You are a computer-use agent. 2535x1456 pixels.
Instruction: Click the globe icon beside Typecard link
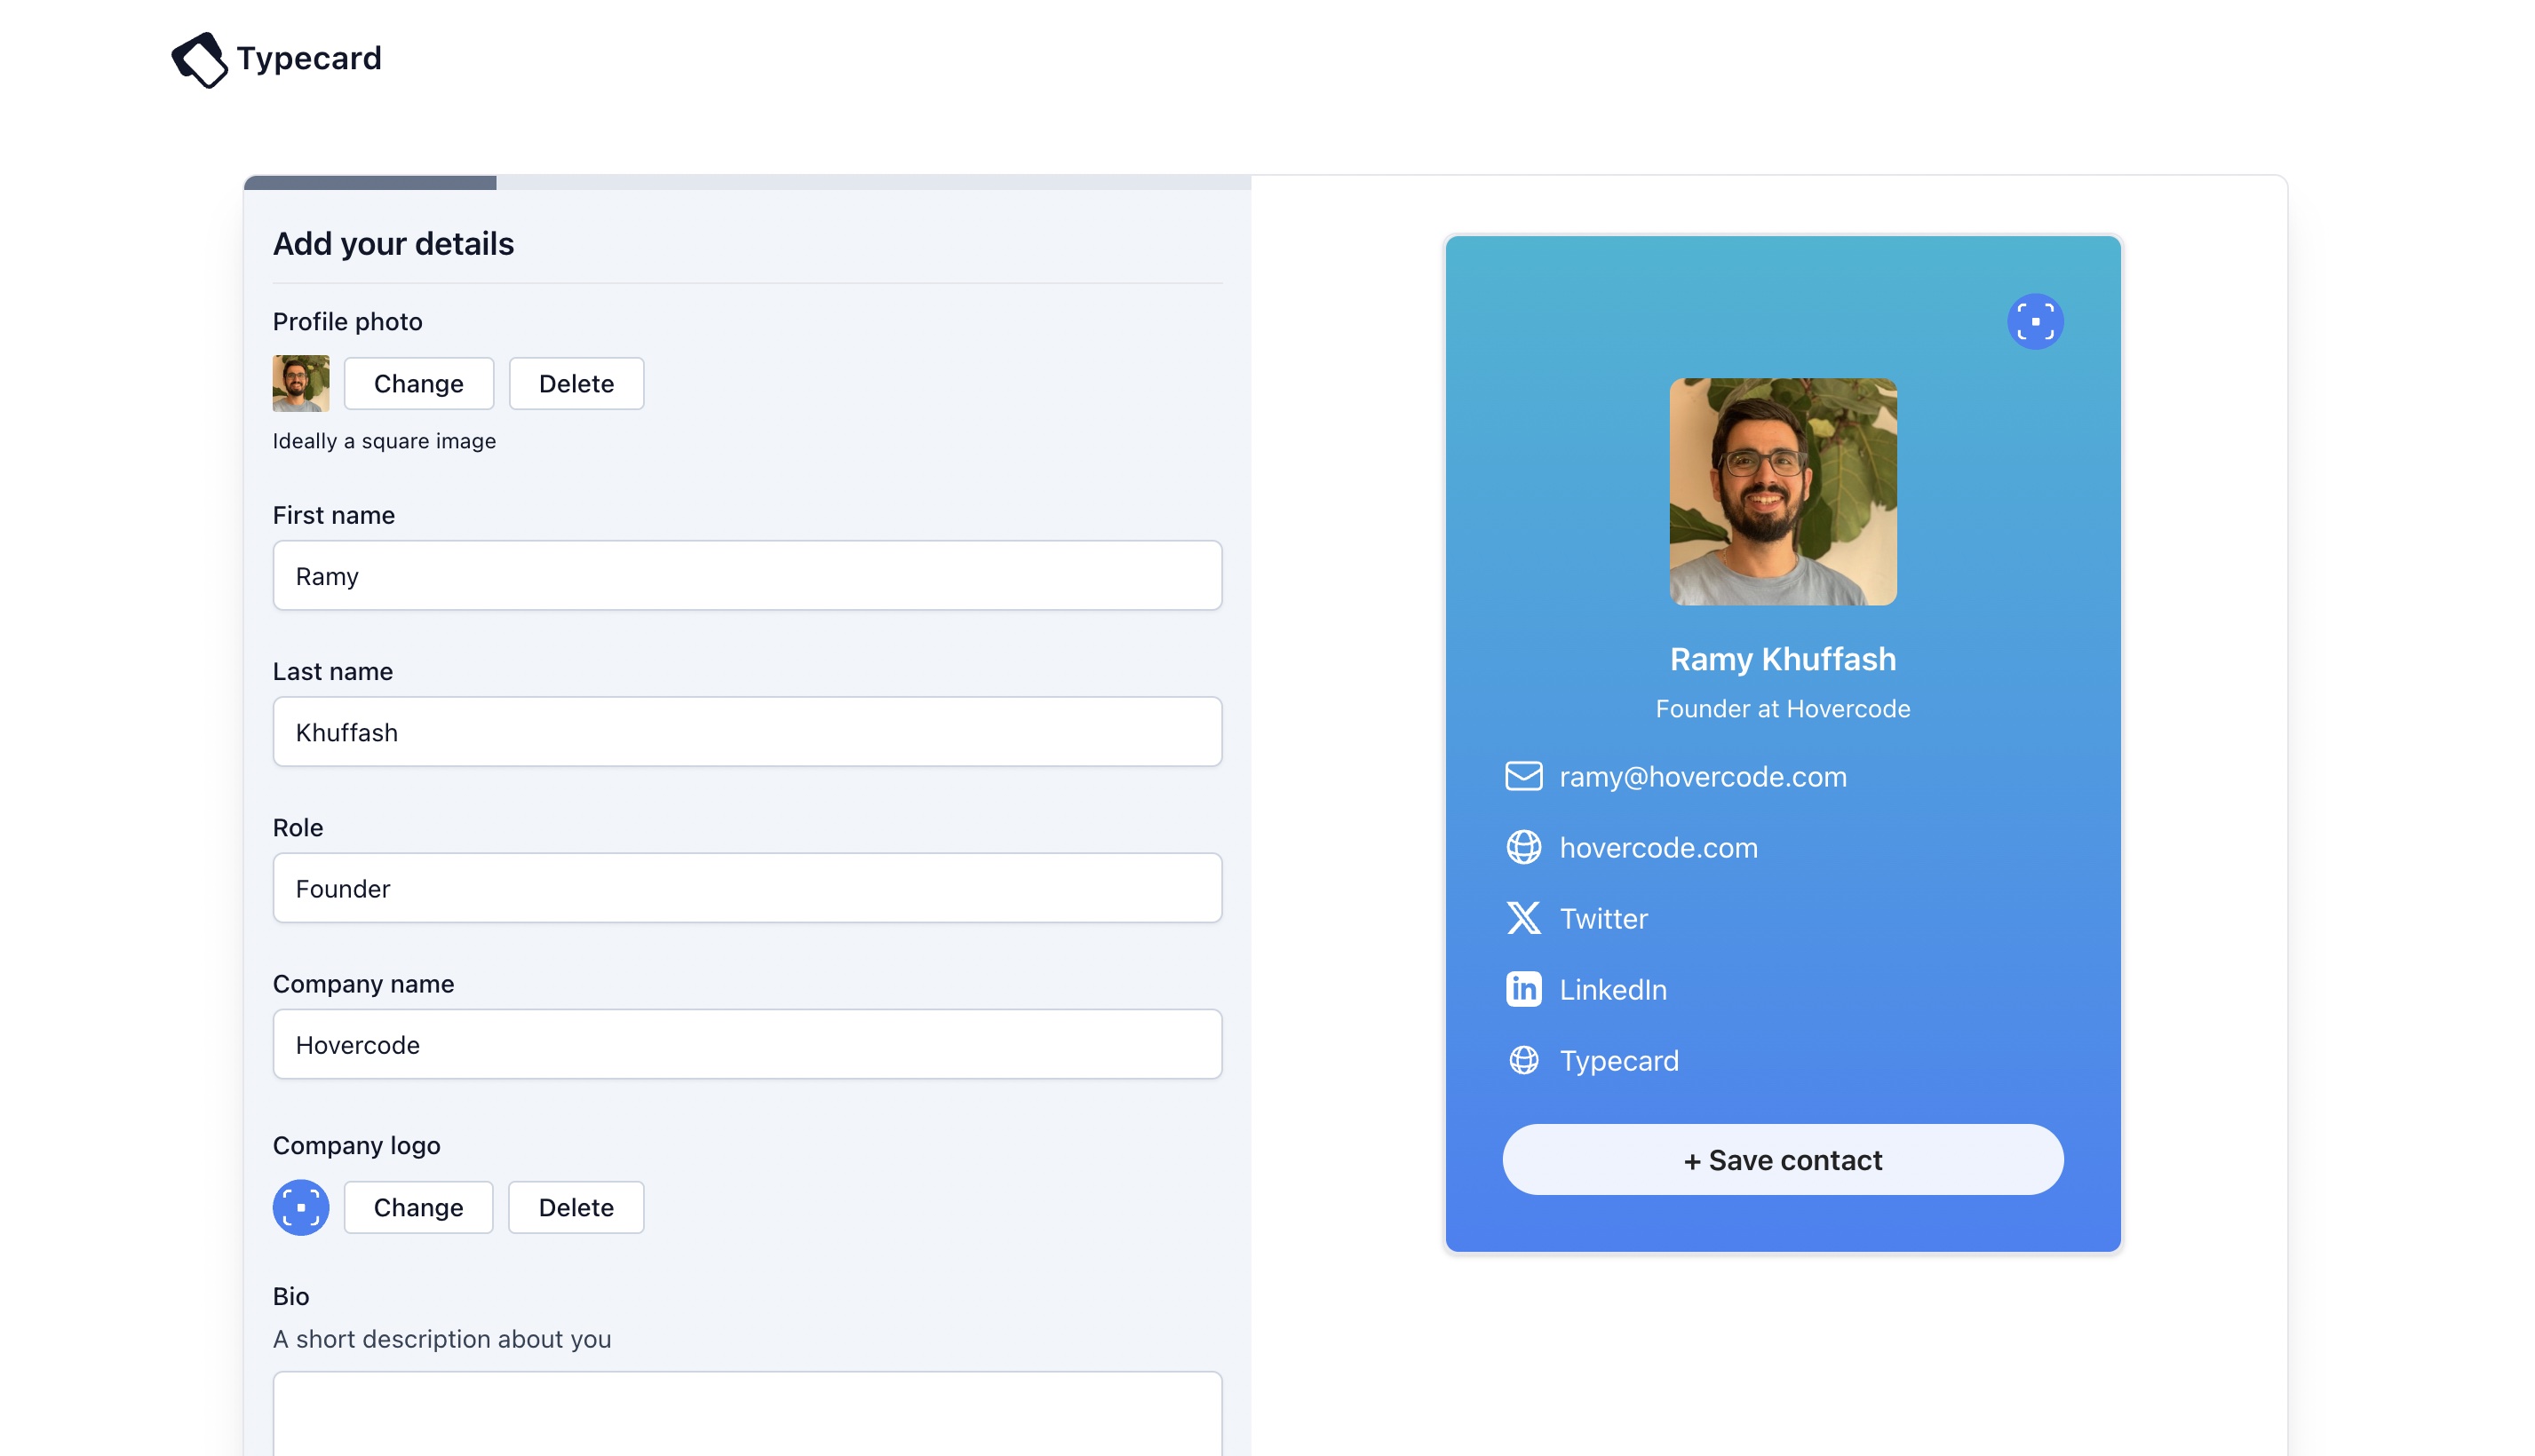tap(1522, 1060)
